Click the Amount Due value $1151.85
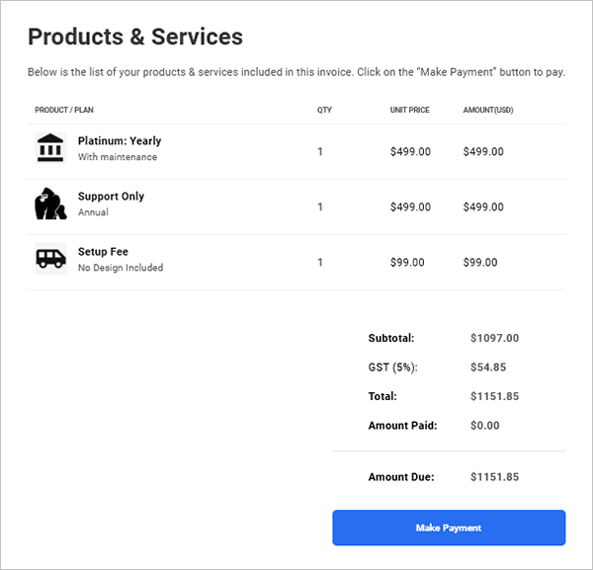Image resolution: width=593 pixels, height=570 pixels. coord(495,477)
